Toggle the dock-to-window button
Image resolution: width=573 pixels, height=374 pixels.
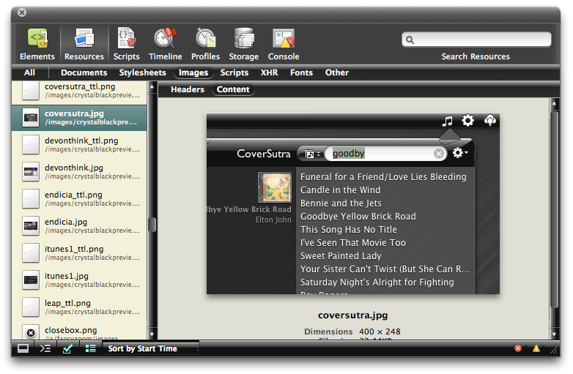[x=23, y=348]
